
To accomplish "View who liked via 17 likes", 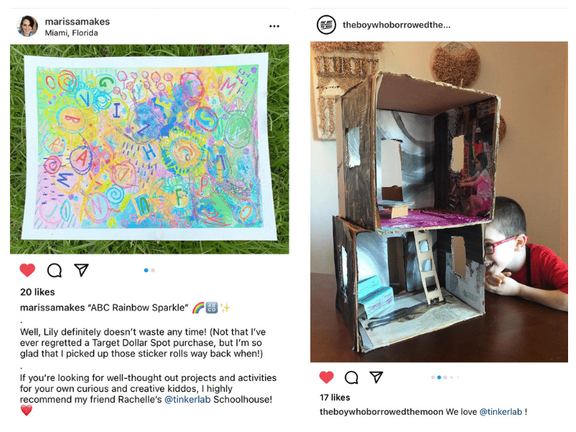I will [x=335, y=397].
